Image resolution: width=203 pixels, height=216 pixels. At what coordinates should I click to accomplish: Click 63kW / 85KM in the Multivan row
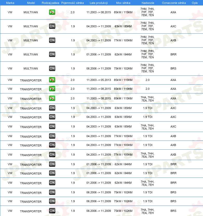pyautogui.click(x=123, y=26)
